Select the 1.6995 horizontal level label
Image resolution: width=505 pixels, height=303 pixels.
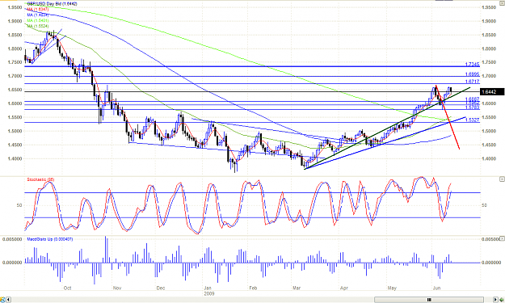(472, 74)
